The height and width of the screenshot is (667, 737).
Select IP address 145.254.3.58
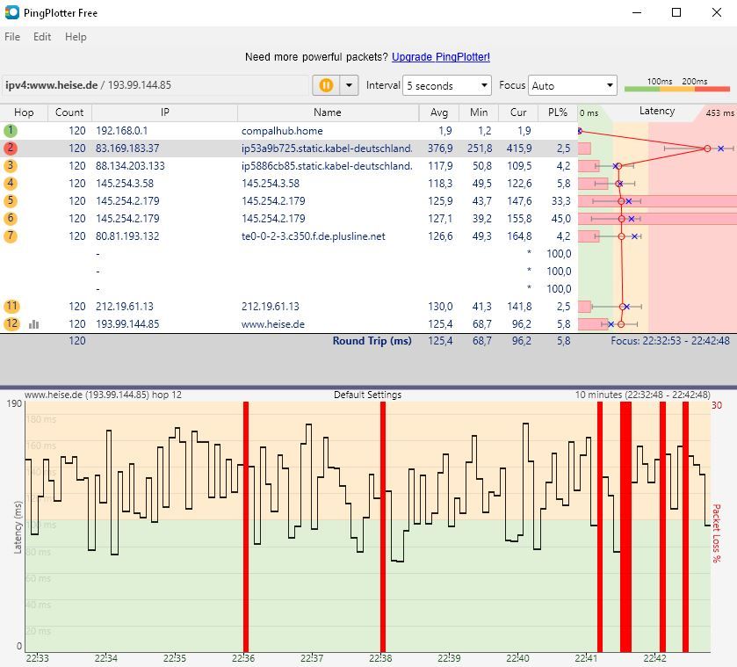click(125, 184)
